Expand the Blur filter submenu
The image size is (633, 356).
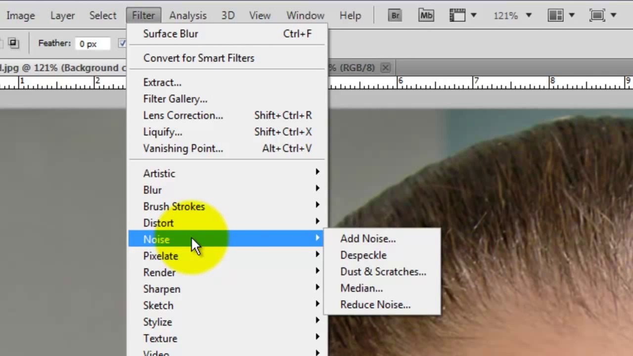(227, 190)
